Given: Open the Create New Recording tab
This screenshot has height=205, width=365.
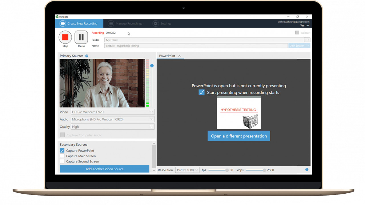Looking at the screenshot, I should [79, 23].
